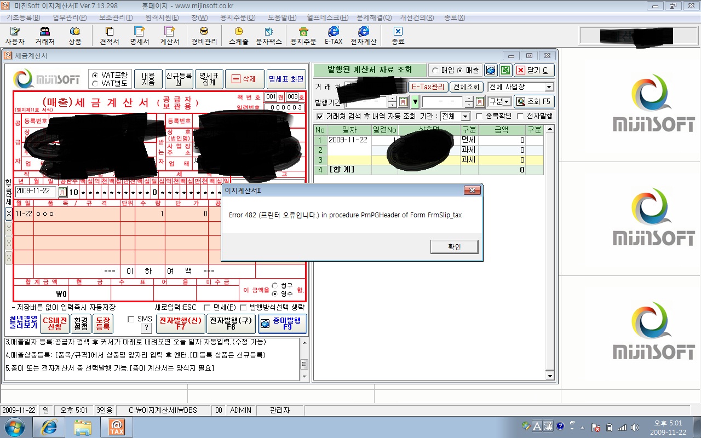
Task: Open end date calendar icon in 발행기간
Action: pyautogui.click(x=480, y=102)
